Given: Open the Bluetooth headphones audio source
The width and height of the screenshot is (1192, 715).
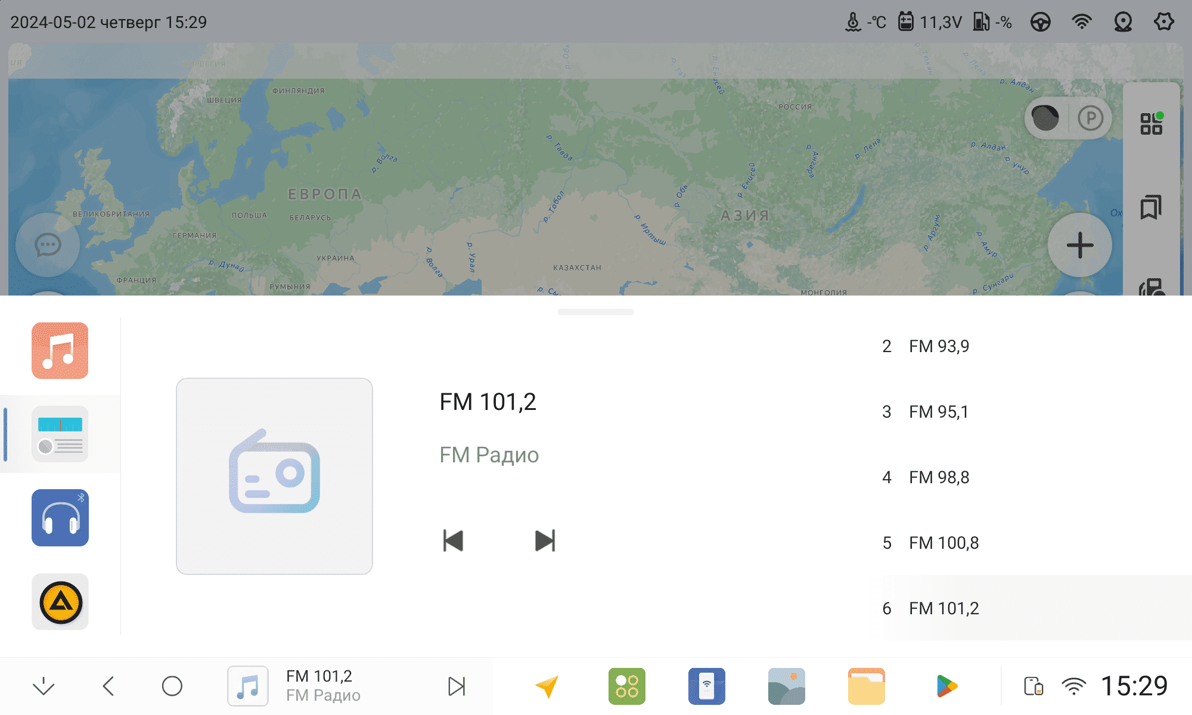Looking at the screenshot, I should pos(60,517).
